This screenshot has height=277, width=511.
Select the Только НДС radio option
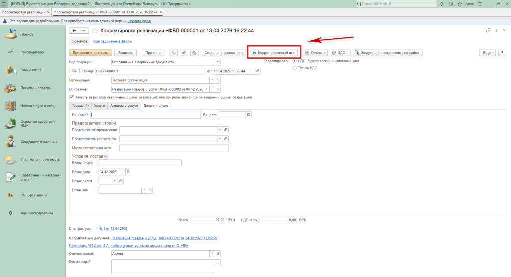tap(294, 68)
